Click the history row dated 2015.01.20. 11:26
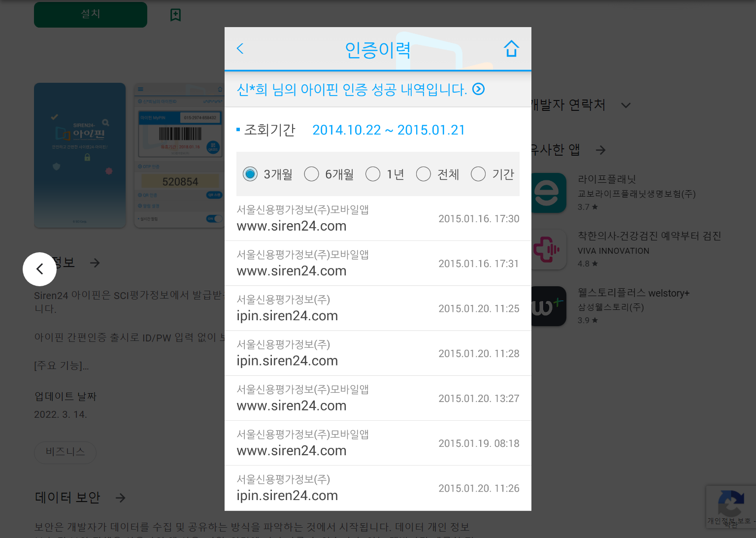756x538 pixels. 378,488
